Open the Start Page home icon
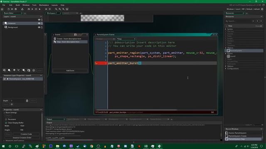This screenshot has height=149, width=266. pyautogui.click(x=2, y=9)
